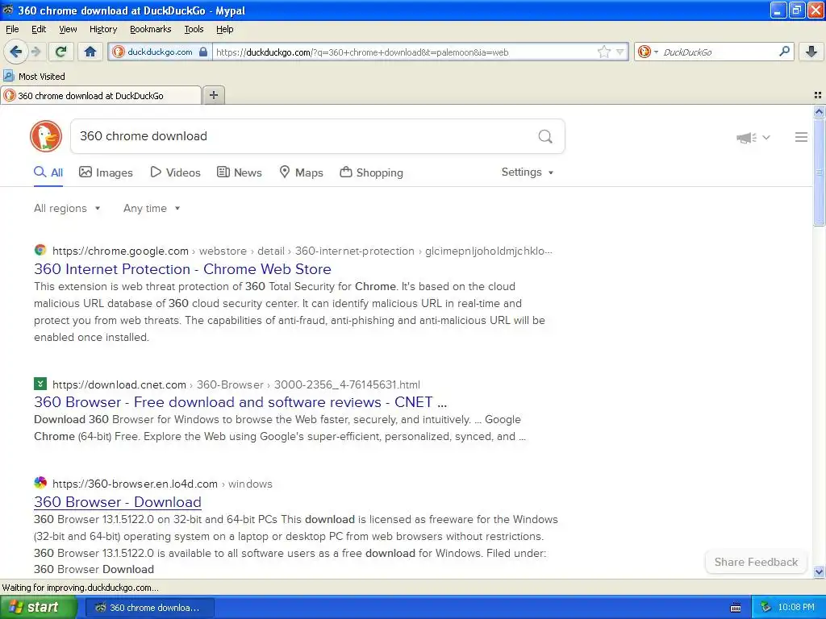Open the DuckDuckGo hamburger menu icon

801,137
